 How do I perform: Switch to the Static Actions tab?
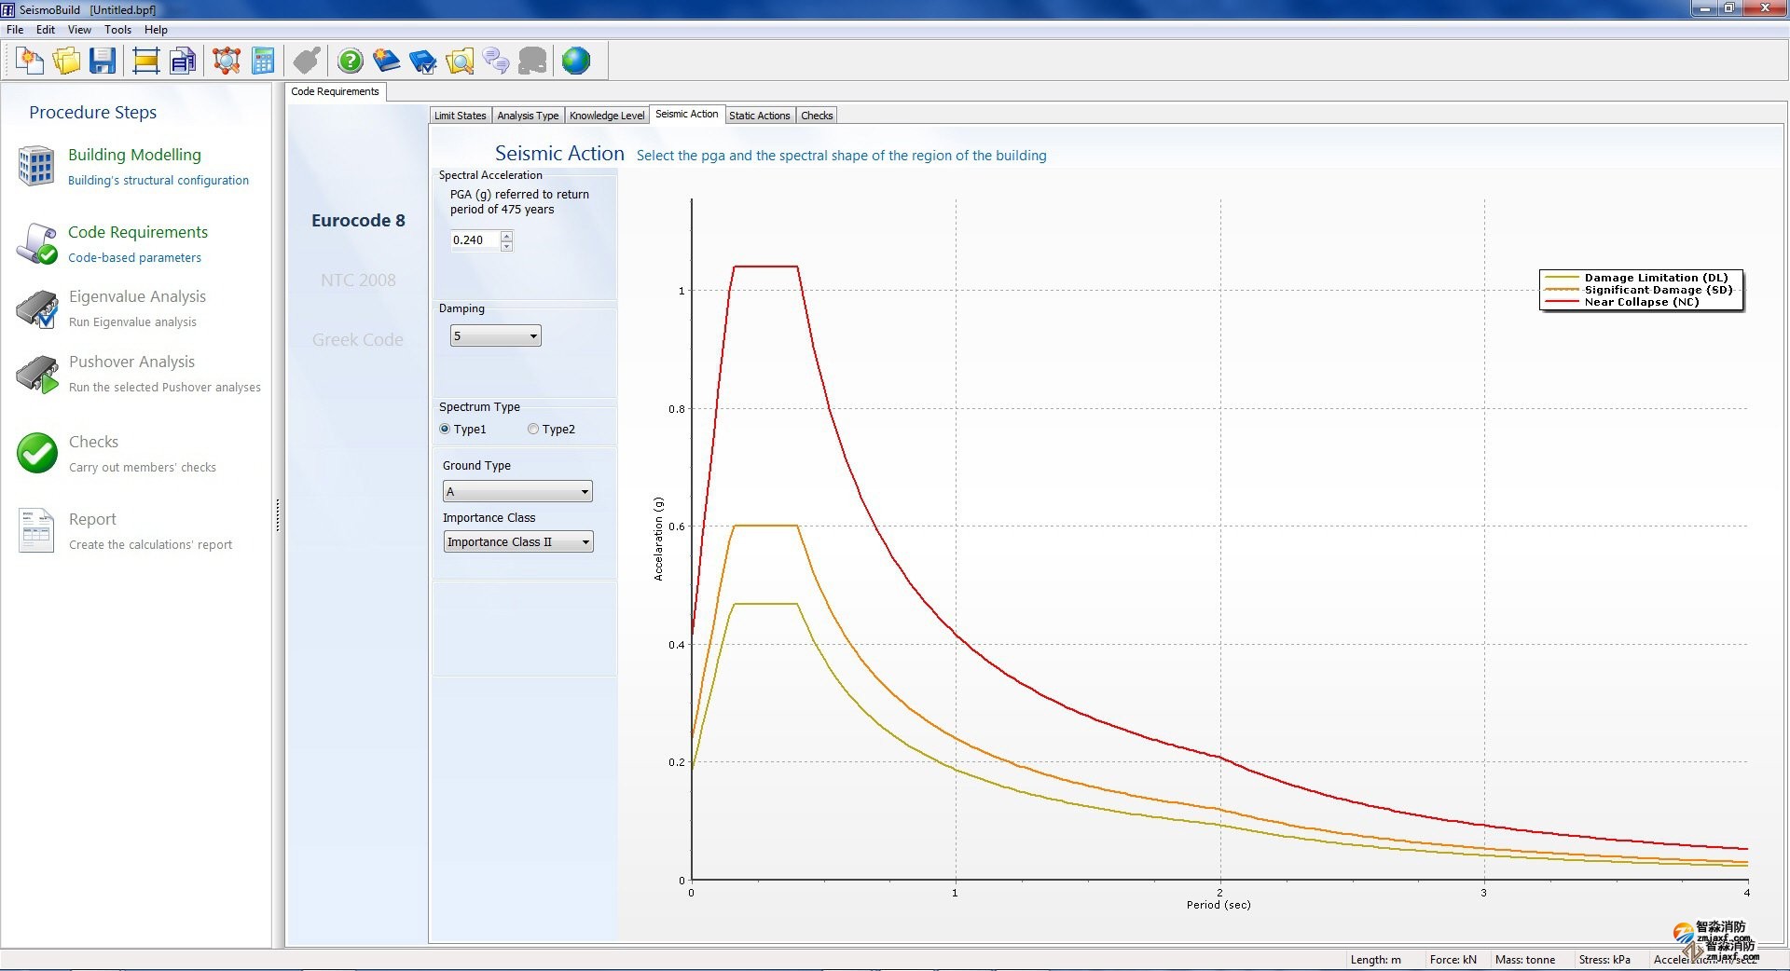tap(759, 116)
